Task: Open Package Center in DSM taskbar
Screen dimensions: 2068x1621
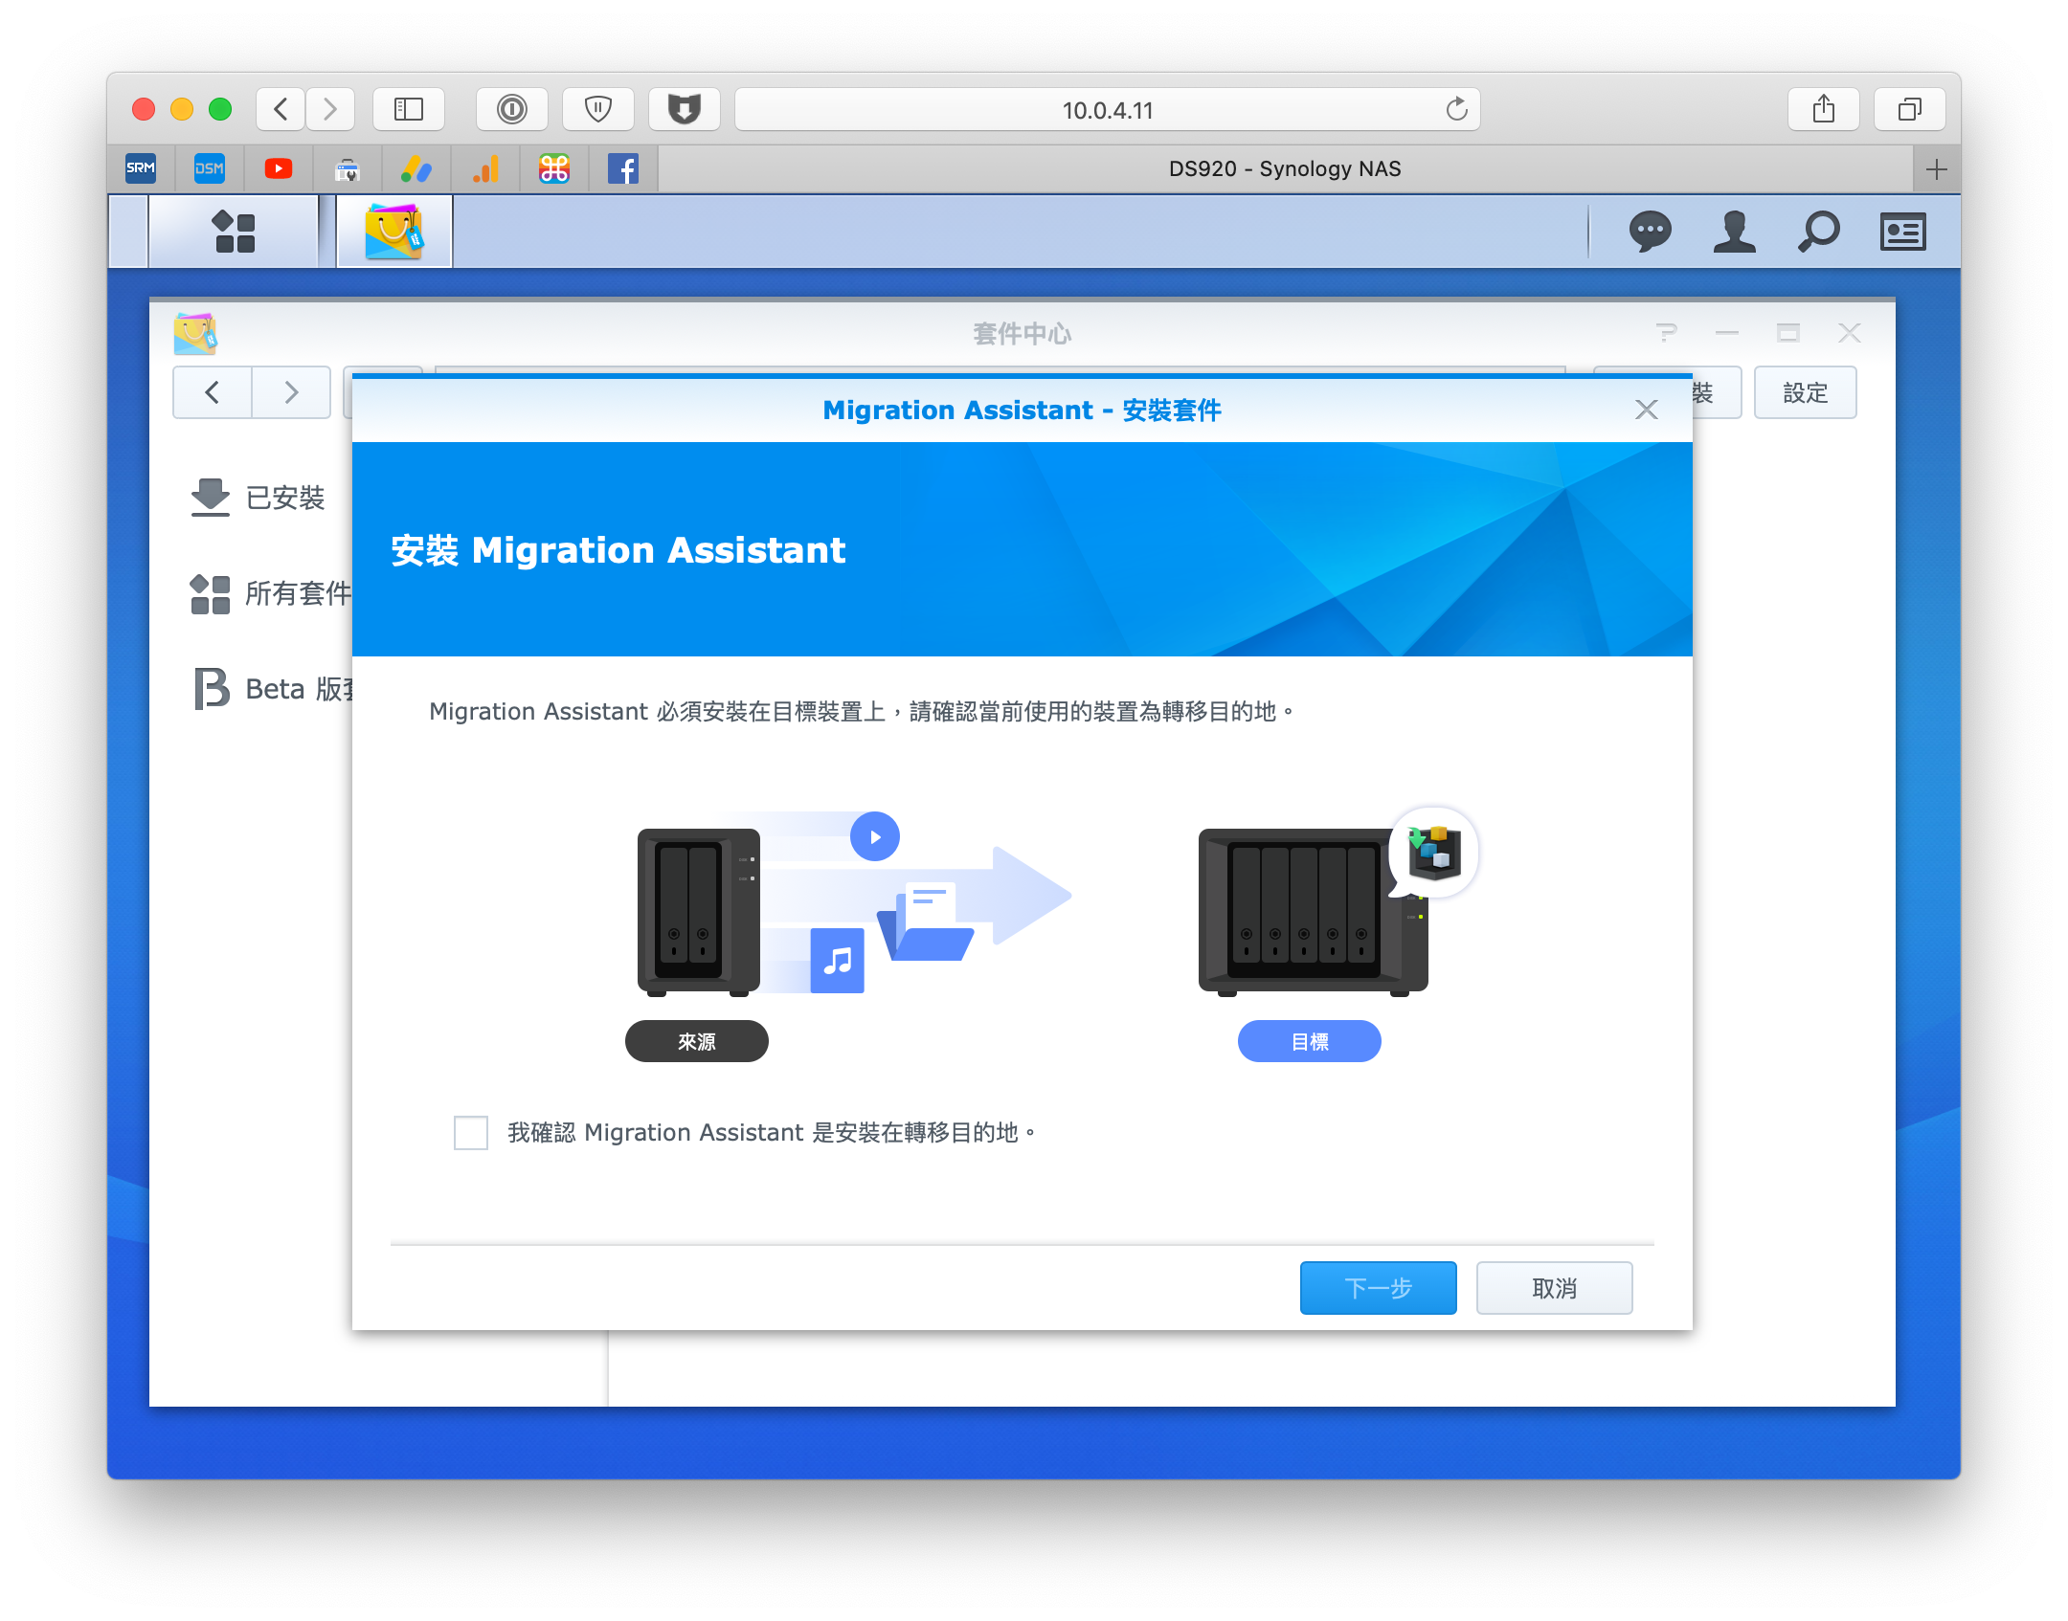Action: [x=393, y=232]
